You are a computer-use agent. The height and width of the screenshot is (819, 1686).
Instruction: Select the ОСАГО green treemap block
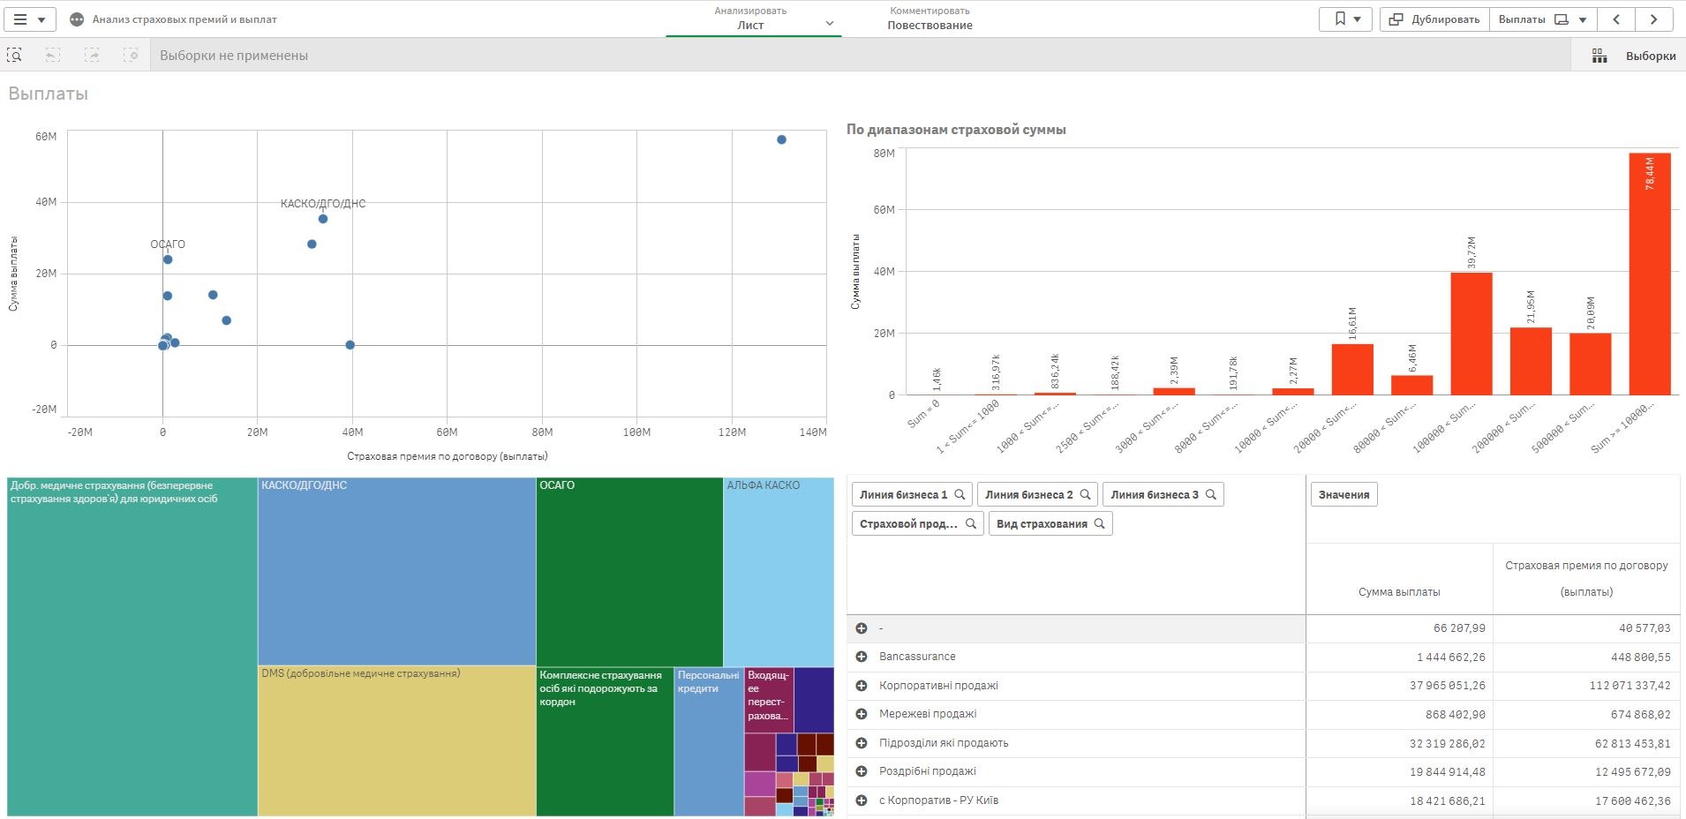point(628,574)
